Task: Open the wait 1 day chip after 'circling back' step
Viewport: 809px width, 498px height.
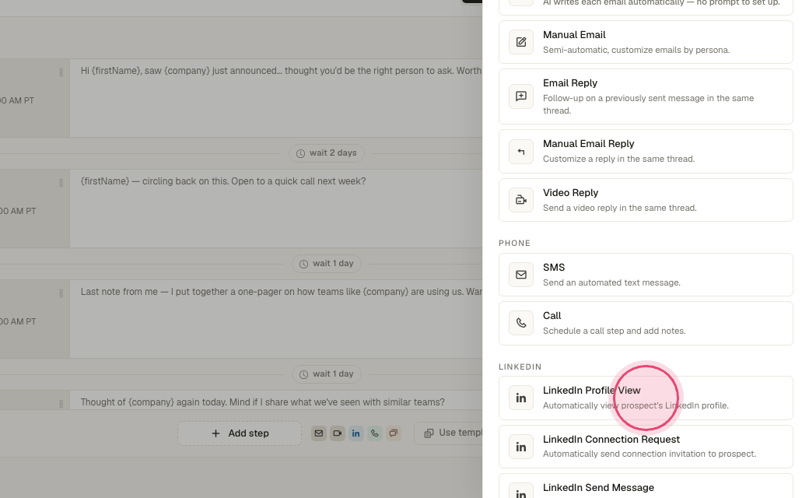Action: pyautogui.click(x=327, y=264)
